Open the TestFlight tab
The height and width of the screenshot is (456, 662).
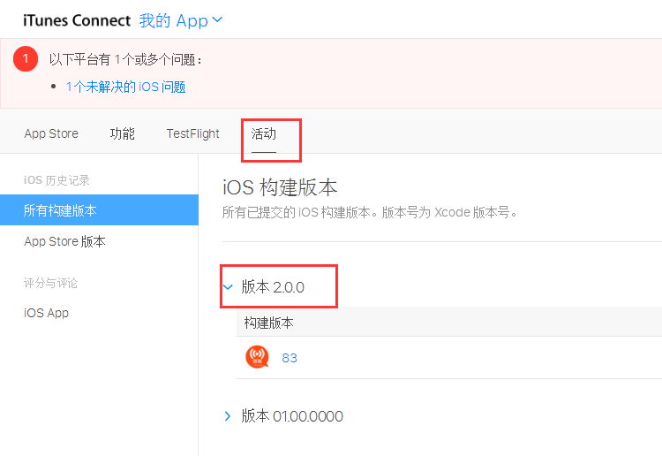[x=192, y=133]
